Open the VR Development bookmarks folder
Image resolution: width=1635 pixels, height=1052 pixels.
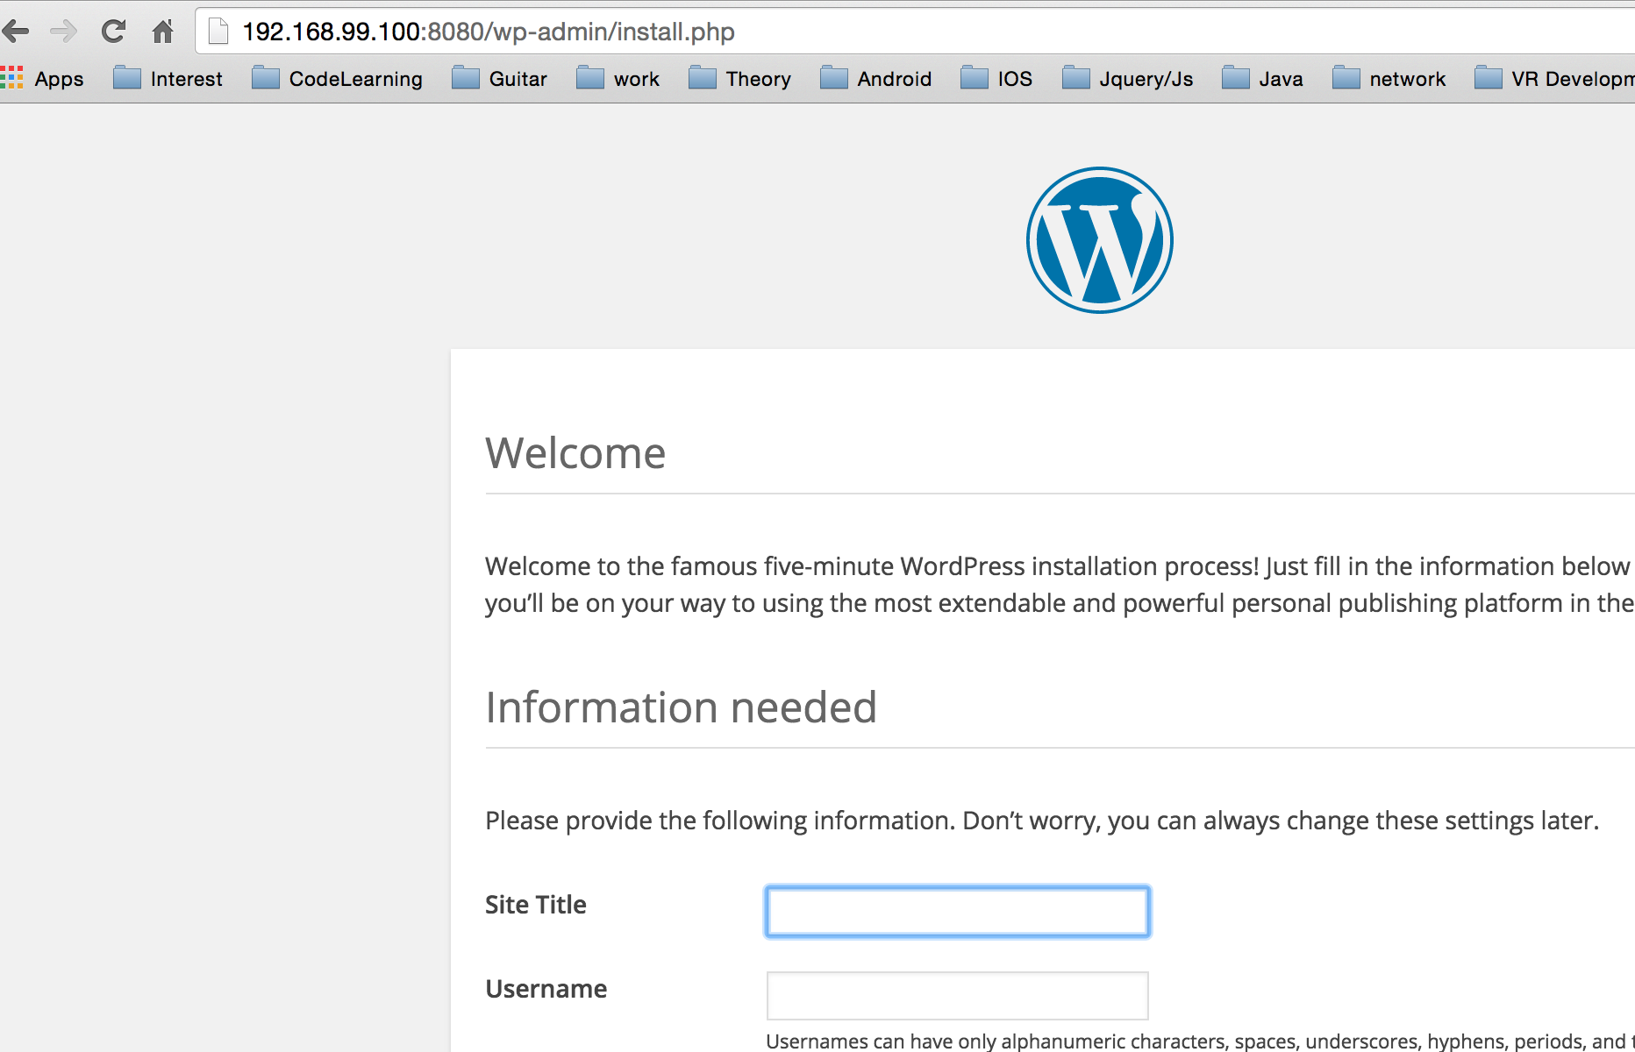click(1554, 79)
